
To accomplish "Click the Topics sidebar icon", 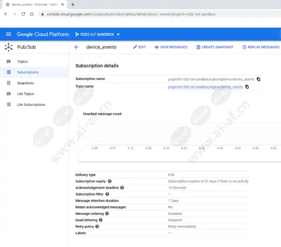I will pos(8,61).
